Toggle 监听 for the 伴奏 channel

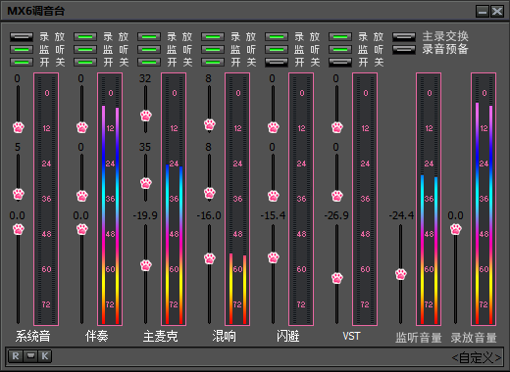tap(85, 50)
